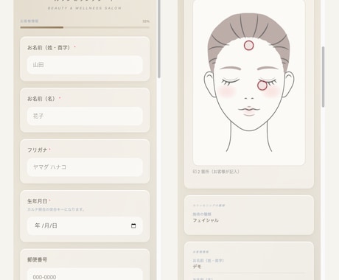Open the calendar picker icon in date field
This screenshot has height=280, width=339.
click(x=133, y=225)
